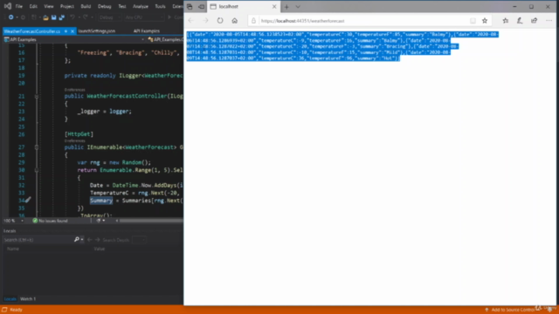Open the Analyze menu
This screenshot has height=314, width=559.
[x=141, y=6]
